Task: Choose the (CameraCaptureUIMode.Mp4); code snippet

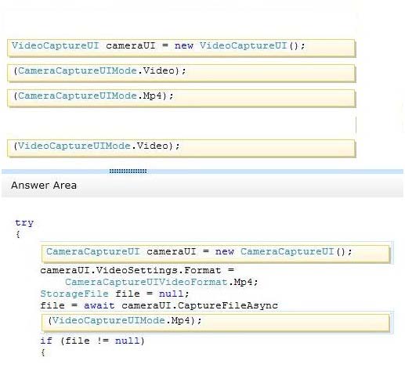Action: coord(181,98)
